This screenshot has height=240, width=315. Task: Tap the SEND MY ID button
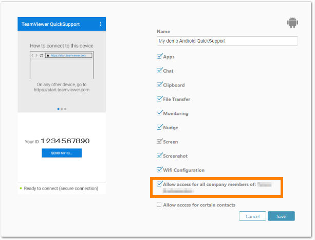(x=62, y=153)
